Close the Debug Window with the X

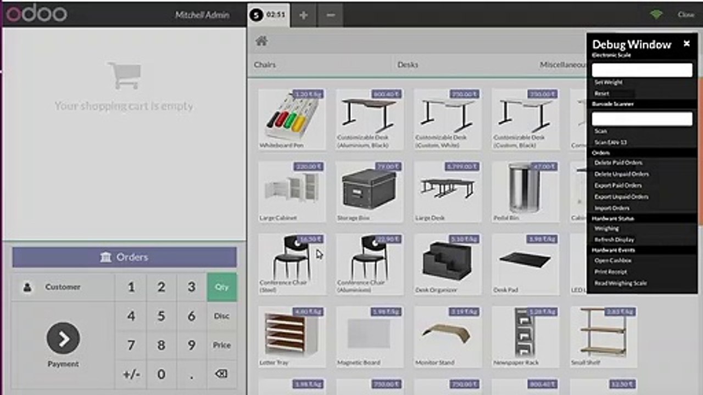click(687, 44)
